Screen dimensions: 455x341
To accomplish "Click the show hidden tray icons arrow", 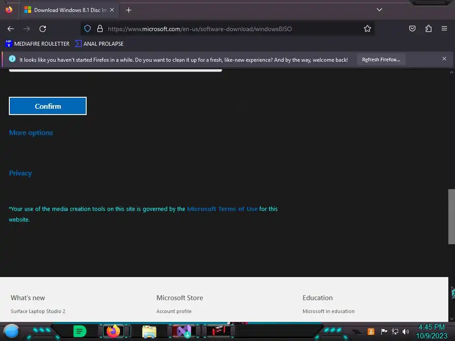I will pos(357,332).
